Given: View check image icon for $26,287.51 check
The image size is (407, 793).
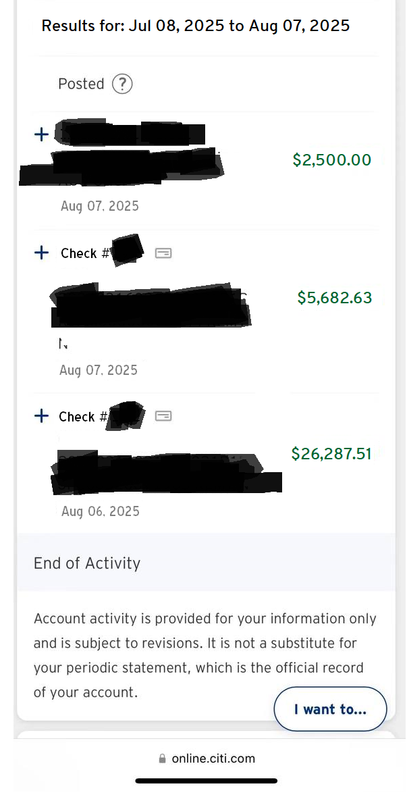Looking at the screenshot, I should pyautogui.click(x=163, y=416).
